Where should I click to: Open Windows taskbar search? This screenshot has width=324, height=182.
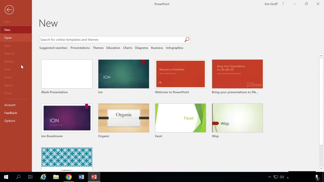point(18,177)
